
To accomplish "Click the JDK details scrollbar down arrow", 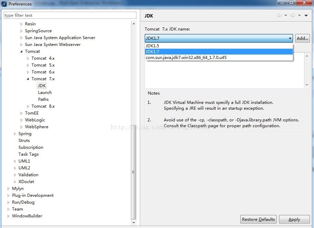I will [307, 85].
